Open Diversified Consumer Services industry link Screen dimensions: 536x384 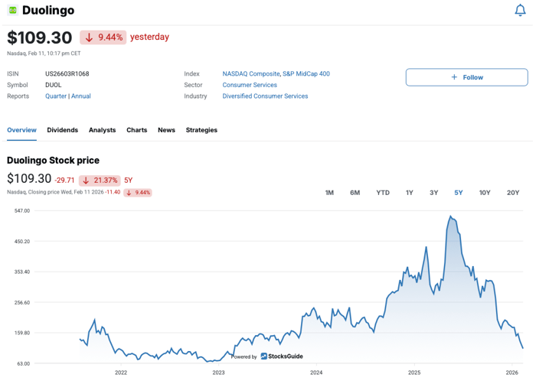coord(265,96)
